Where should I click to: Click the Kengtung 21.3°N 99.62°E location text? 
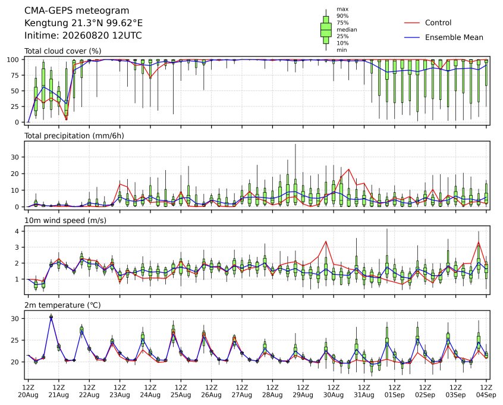[83, 23]
